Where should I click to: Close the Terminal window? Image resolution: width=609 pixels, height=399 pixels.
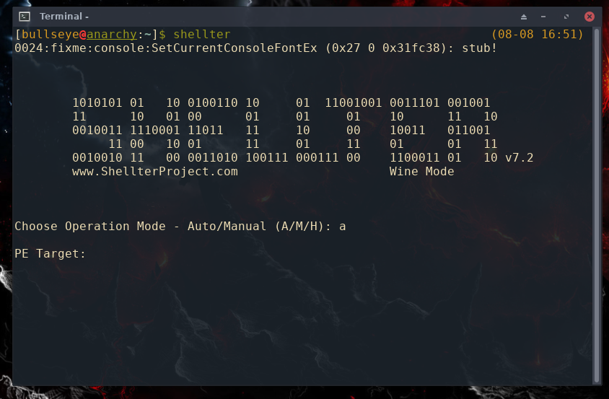(x=590, y=17)
